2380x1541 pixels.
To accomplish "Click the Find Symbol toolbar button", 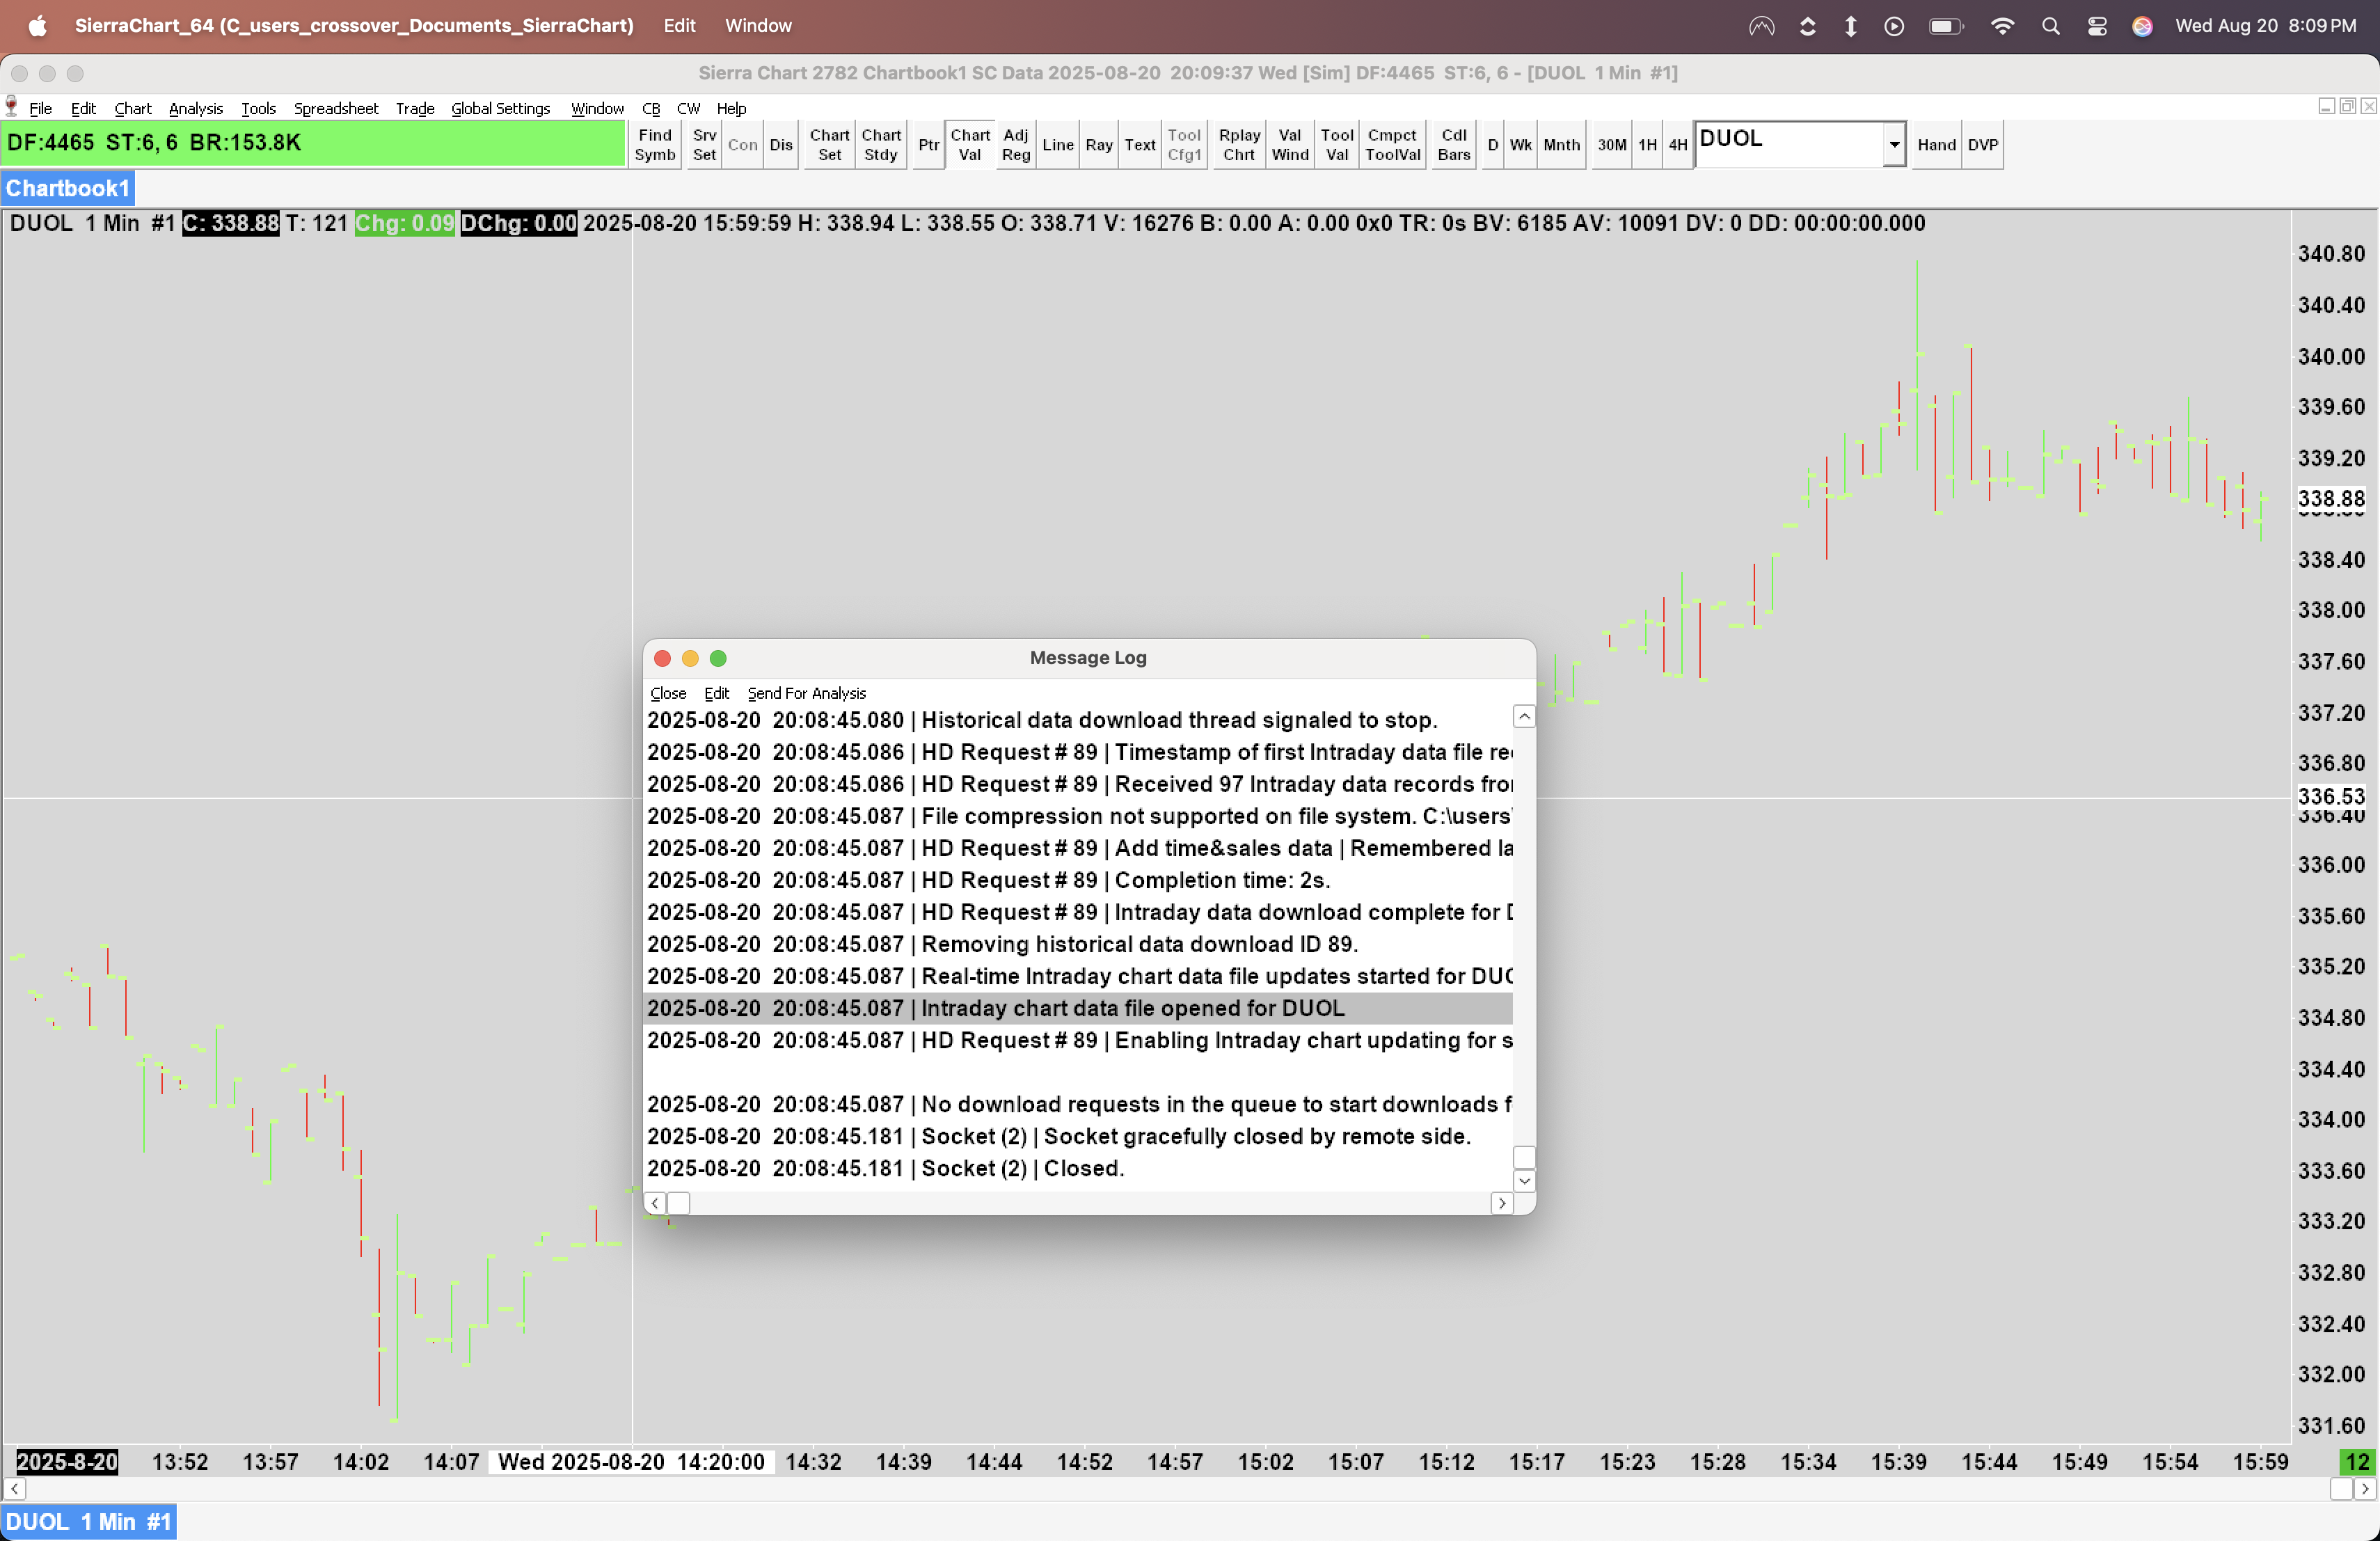I will click(x=654, y=145).
